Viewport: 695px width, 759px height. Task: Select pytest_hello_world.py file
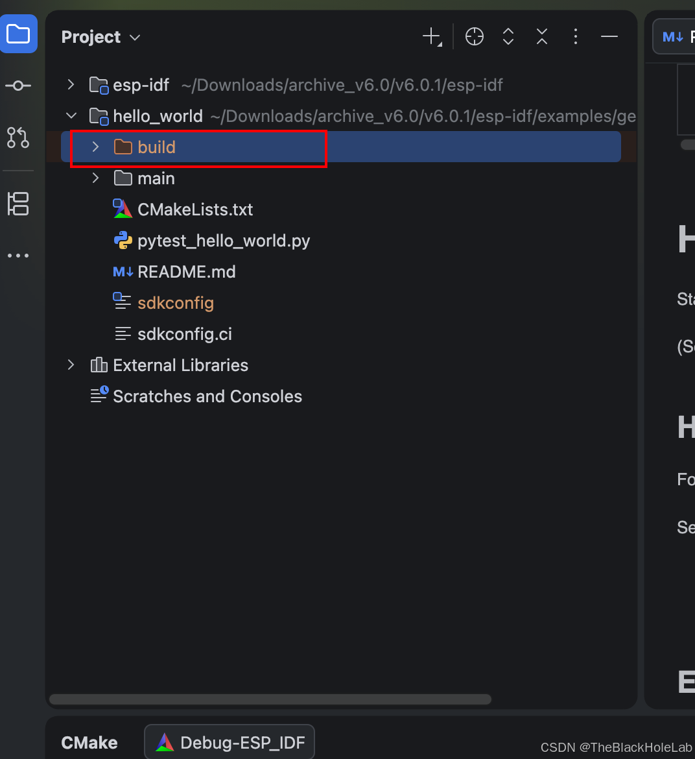(224, 241)
